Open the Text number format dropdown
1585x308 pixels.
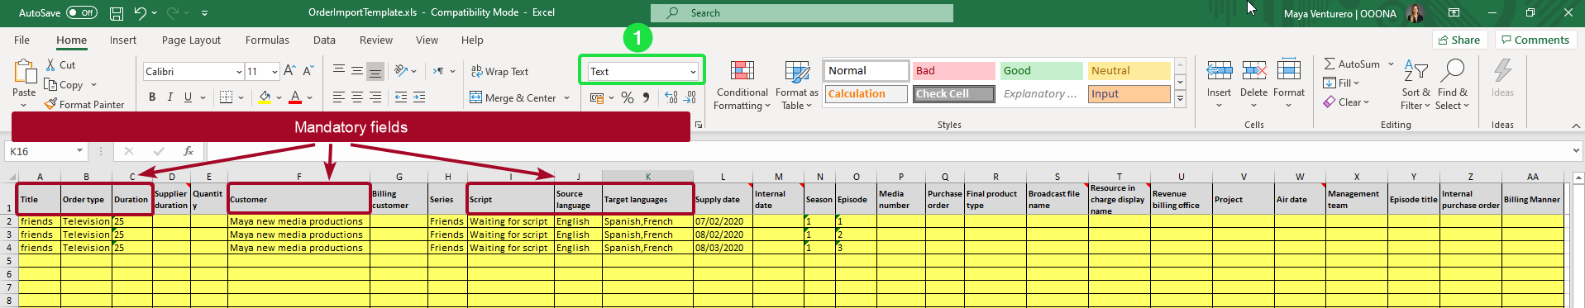coord(693,72)
